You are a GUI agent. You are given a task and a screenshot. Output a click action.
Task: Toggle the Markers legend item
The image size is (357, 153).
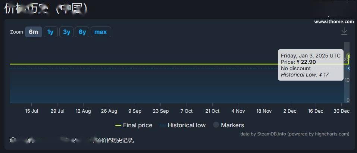[229, 125]
